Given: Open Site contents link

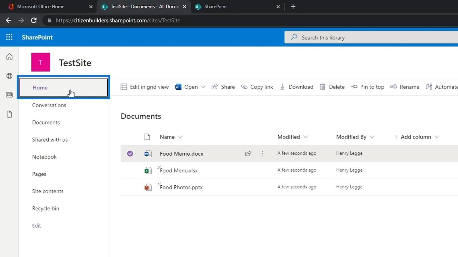Looking at the screenshot, I should click(x=48, y=191).
